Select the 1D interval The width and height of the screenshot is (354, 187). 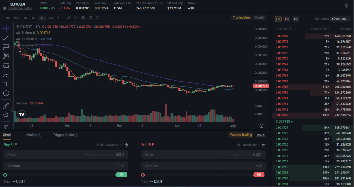pos(43,18)
